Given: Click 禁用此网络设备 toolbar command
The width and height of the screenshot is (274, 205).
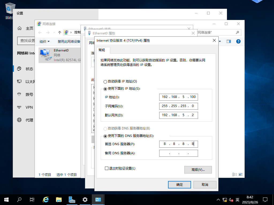Looking at the screenshot, I should (69, 41).
